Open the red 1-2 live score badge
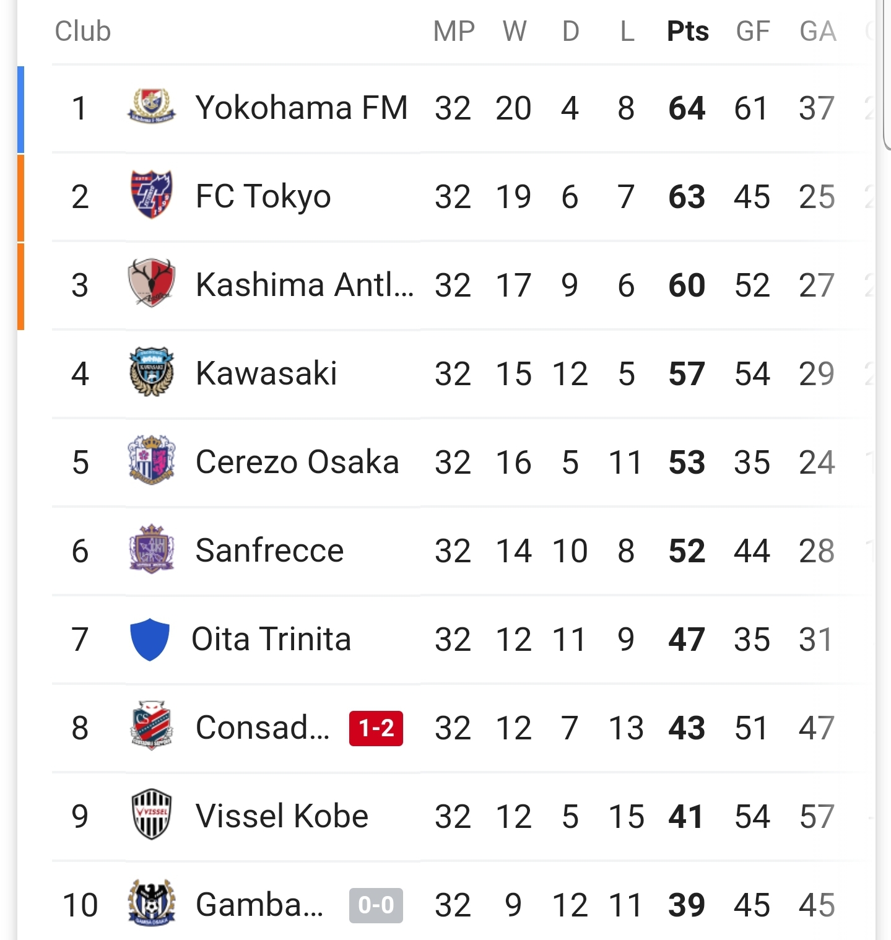Image resolution: width=891 pixels, height=940 pixels. 376,728
